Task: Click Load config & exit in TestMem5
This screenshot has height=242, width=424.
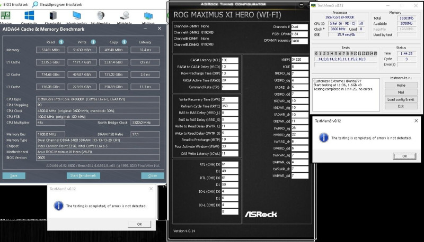Action: [401, 99]
